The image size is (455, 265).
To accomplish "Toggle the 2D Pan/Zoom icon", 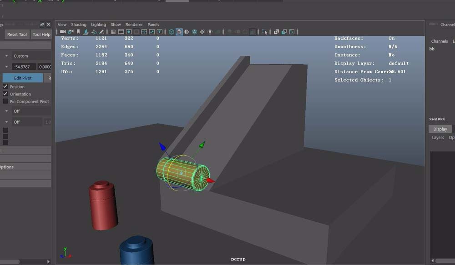I will [x=94, y=32].
